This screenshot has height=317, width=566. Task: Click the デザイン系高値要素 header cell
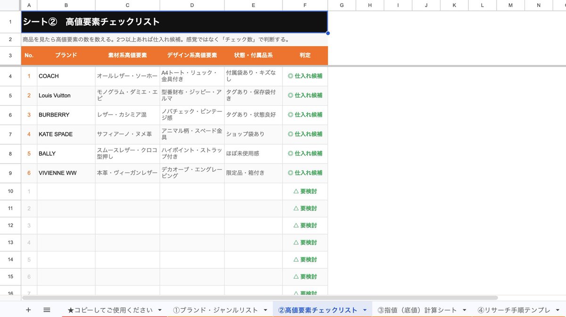pyautogui.click(x=192, y=55)
